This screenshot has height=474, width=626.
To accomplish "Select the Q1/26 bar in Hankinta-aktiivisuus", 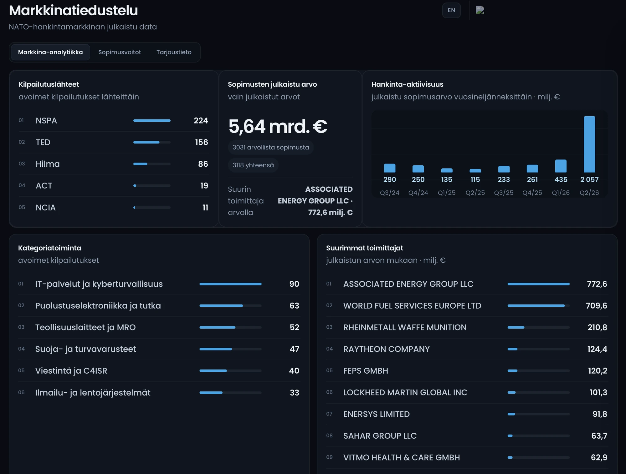I will pos(561,166).
